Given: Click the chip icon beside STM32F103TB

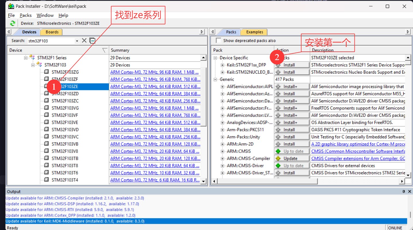Looking at the screenshot, I should coord(46,158).
